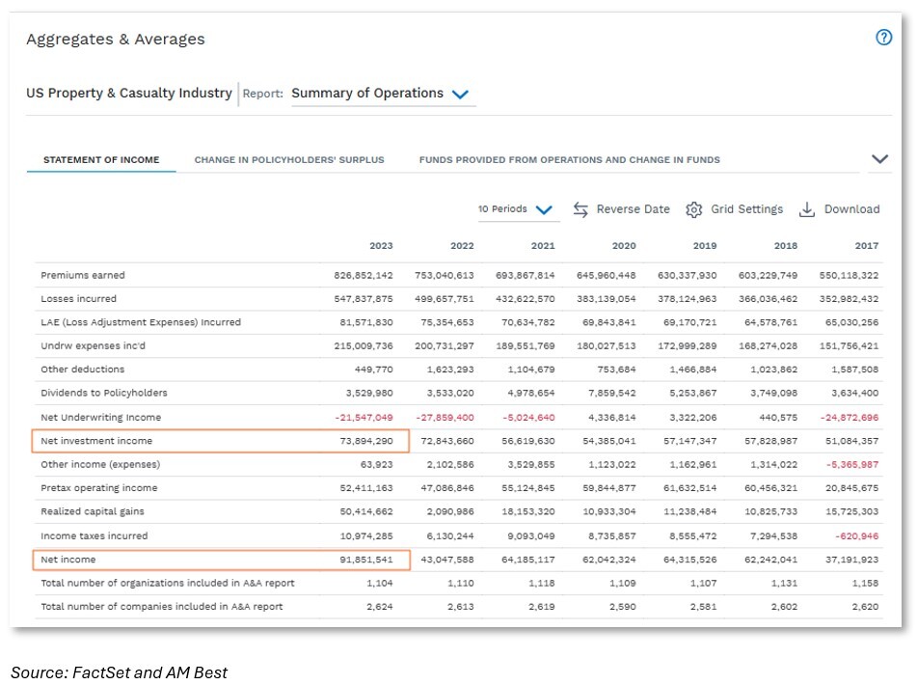Expand the tabs overflow chevron
This screenshot has height=685, width=917.
[x=879, y=159]
